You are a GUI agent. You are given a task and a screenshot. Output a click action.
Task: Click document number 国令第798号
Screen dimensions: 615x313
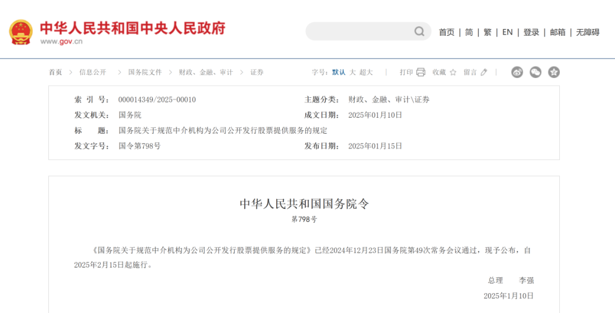pyautogui.click(x=140, y=146)
